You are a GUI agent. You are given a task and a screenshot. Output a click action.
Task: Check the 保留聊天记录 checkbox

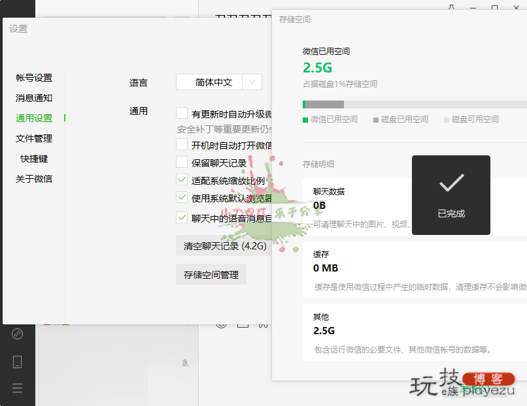point(182,162)
